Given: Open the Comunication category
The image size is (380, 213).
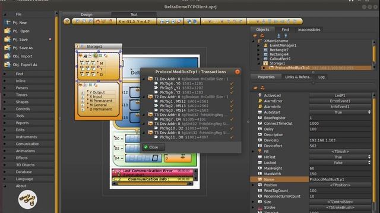Looking at the screenshot, I should coord(27,144).
